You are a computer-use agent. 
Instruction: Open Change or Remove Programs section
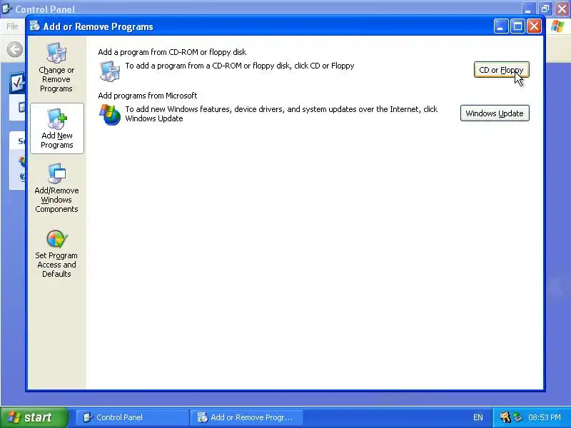tap(56, 68)
